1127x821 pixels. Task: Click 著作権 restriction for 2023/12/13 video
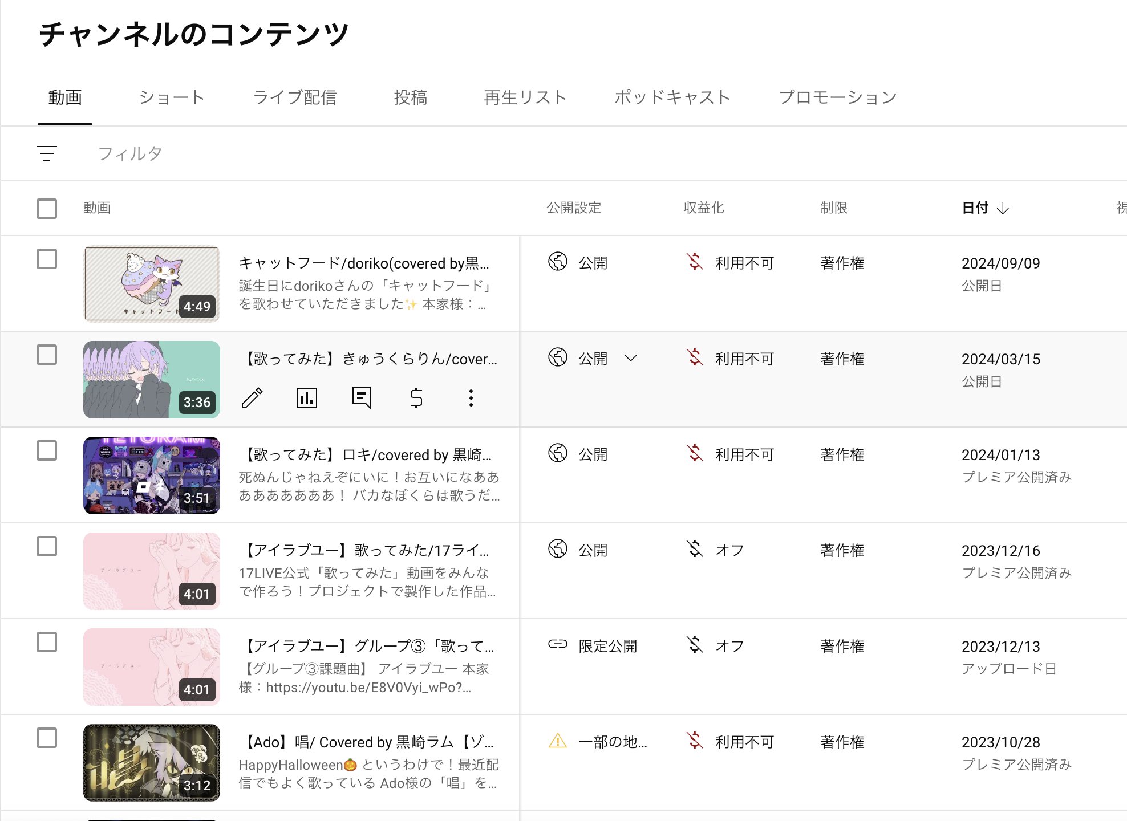[x=842, y=646]
